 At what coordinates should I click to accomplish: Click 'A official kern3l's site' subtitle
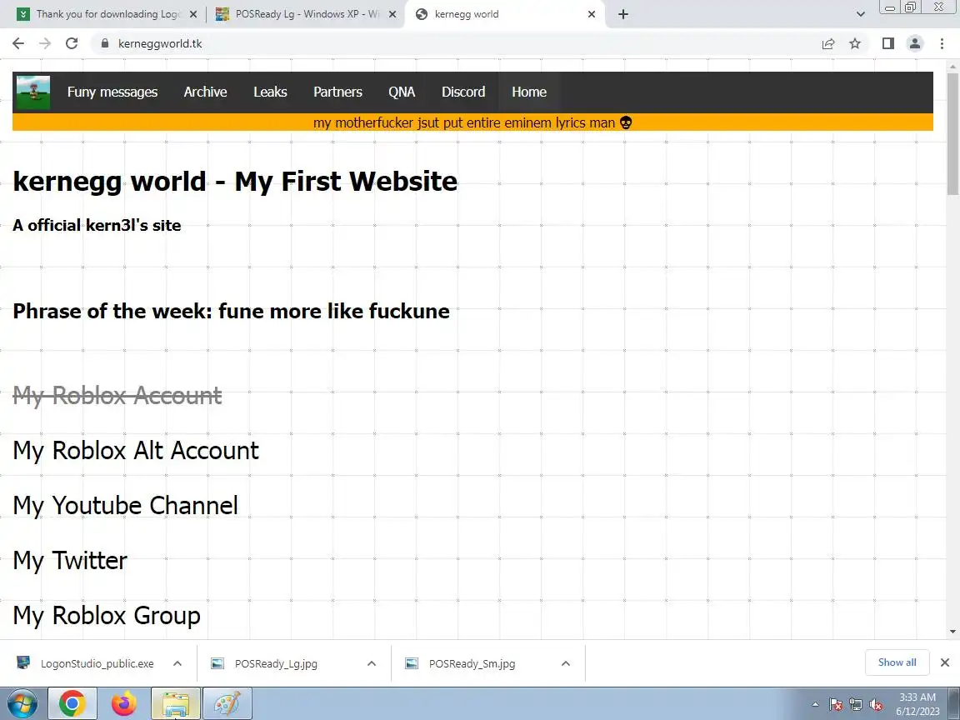97,225
